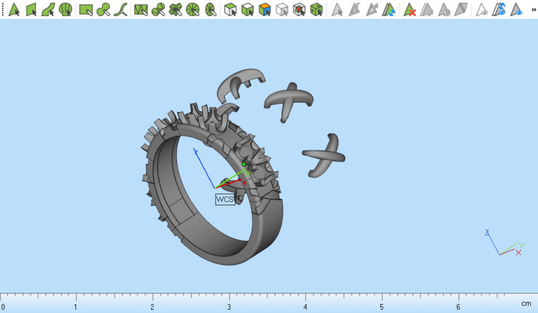Toggle the triangle with gray eye visibility icon
This screenshot has width=538, height=313.
482,9
